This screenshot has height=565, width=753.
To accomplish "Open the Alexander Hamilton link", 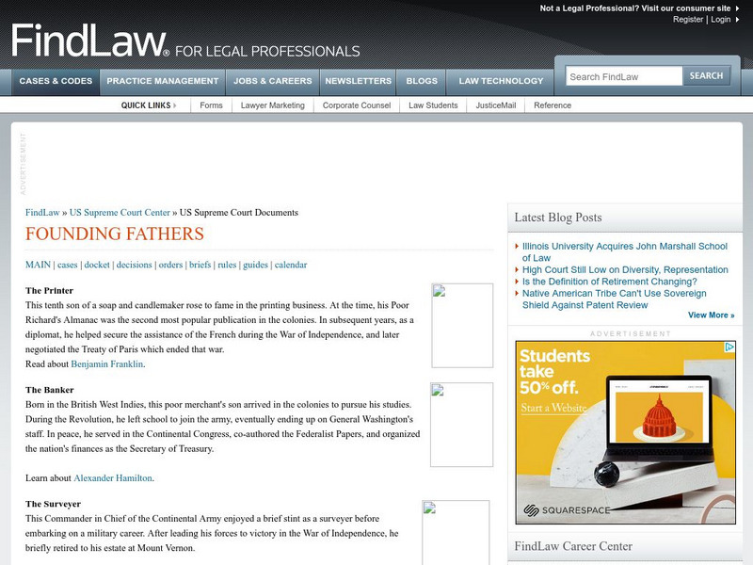I will pyautogui.click(x=113, y=478).
